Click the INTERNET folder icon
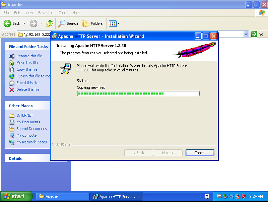Image resolution: width=268 pixels, height=202 pixels. tap(12, 116)
